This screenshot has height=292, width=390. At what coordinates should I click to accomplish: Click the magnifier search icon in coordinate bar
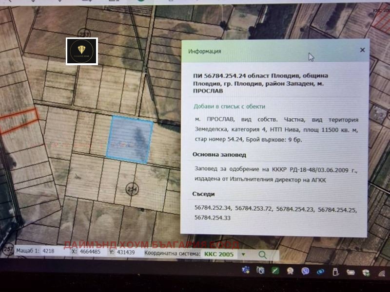[262, 255]
